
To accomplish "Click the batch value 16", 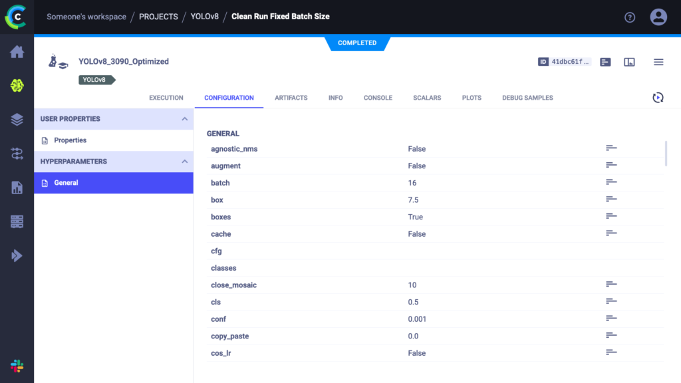I will pyautogui.click(x=412, y=183).
